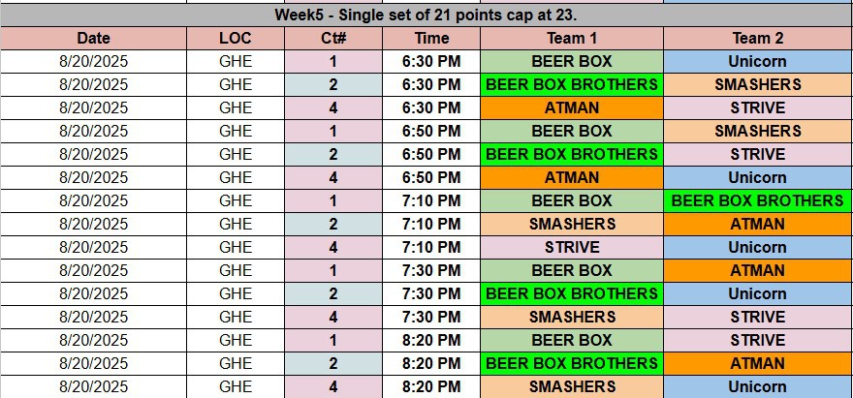Select Team 1 ATMAN cell at 6:30 PM
The height and width of the screenshot is (398, 853).
point(572,108)
